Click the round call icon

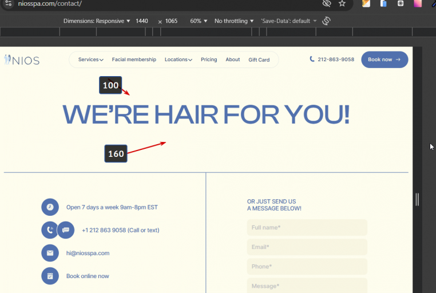coord(49,230)
